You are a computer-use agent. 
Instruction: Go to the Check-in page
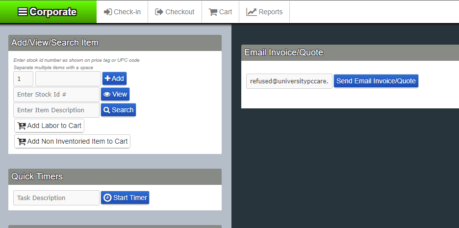point(122,12)
